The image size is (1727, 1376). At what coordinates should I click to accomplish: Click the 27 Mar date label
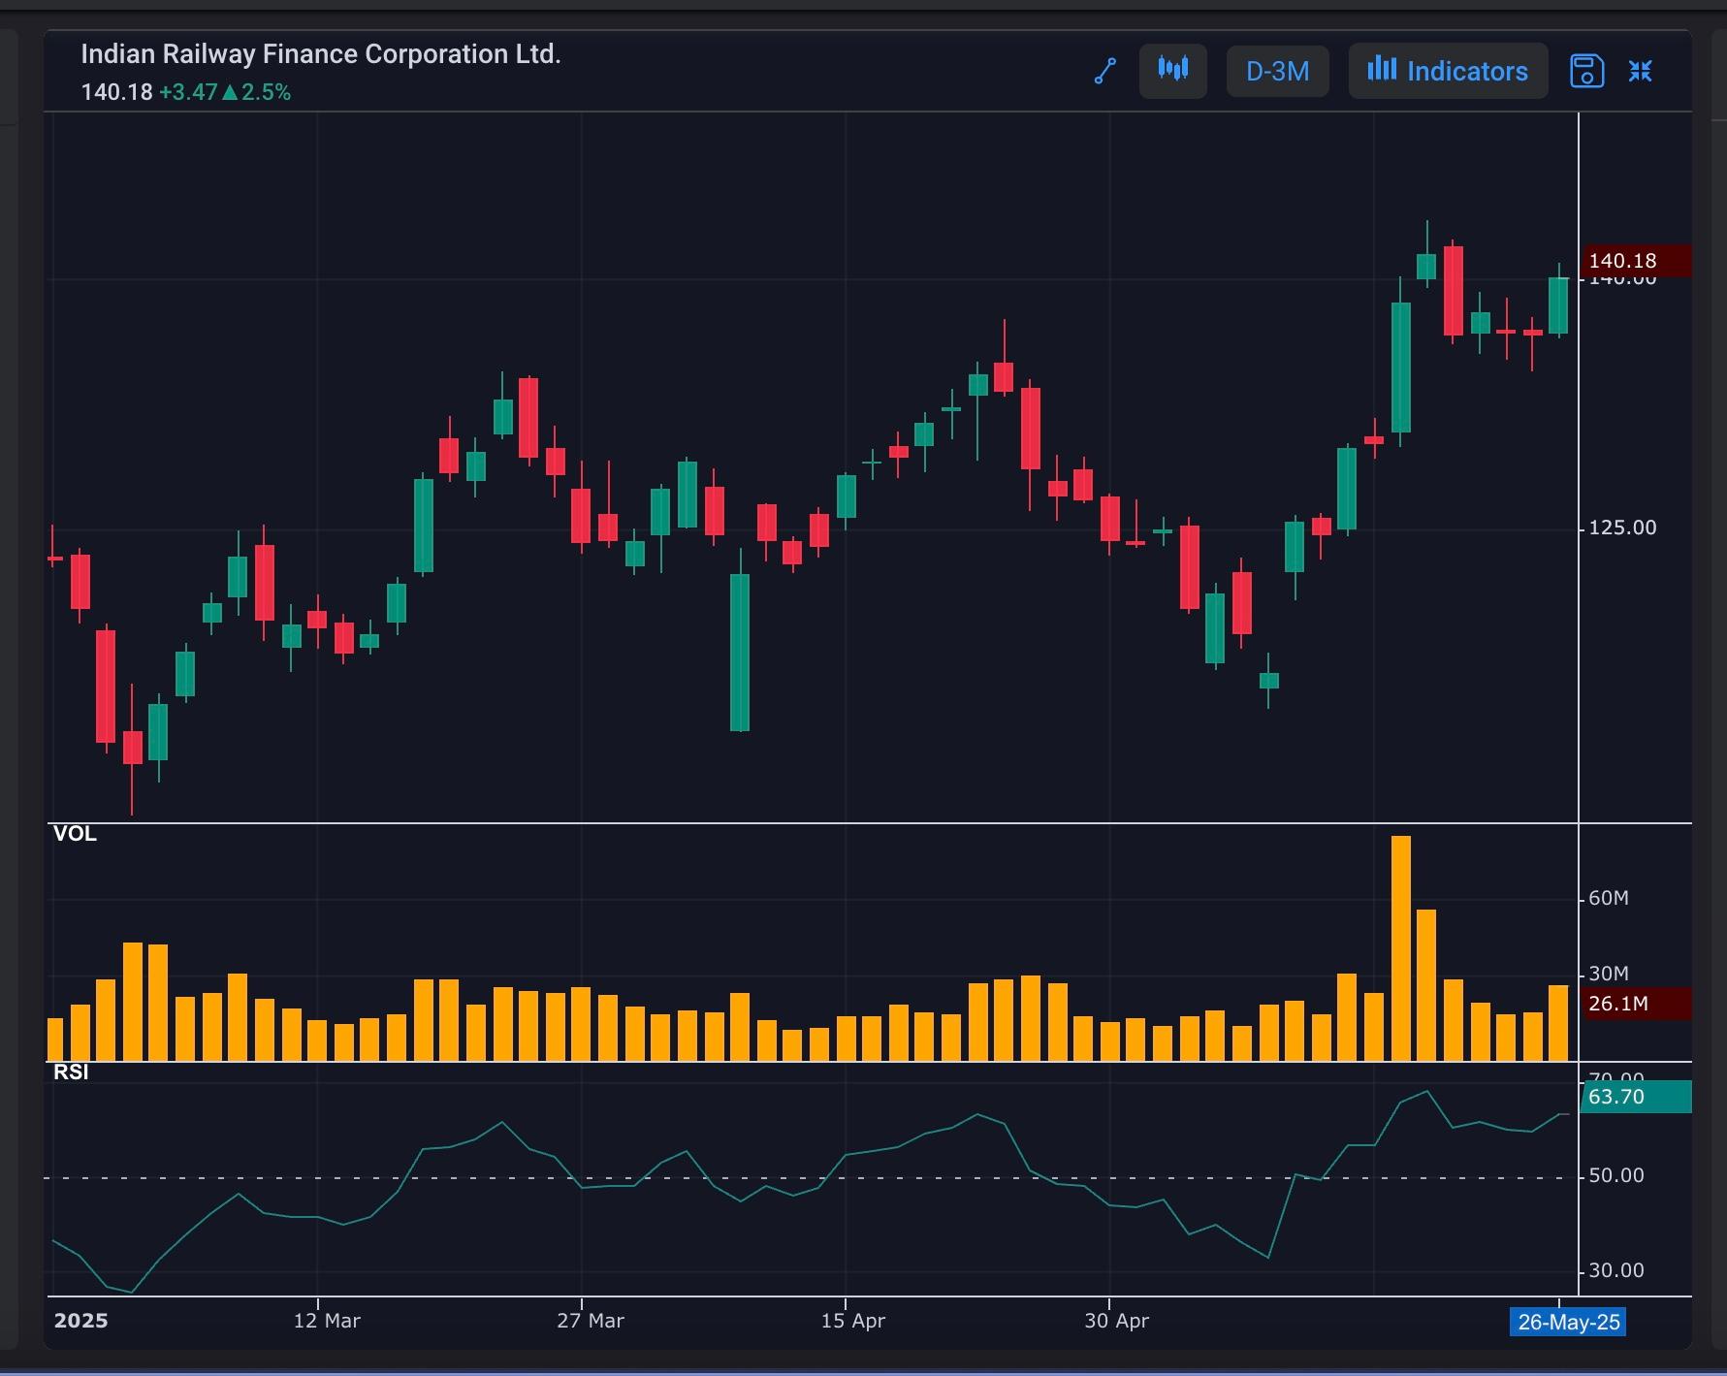coord(591,1321)
